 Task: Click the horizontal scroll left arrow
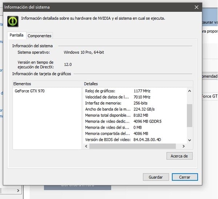[x=86, y=146]
